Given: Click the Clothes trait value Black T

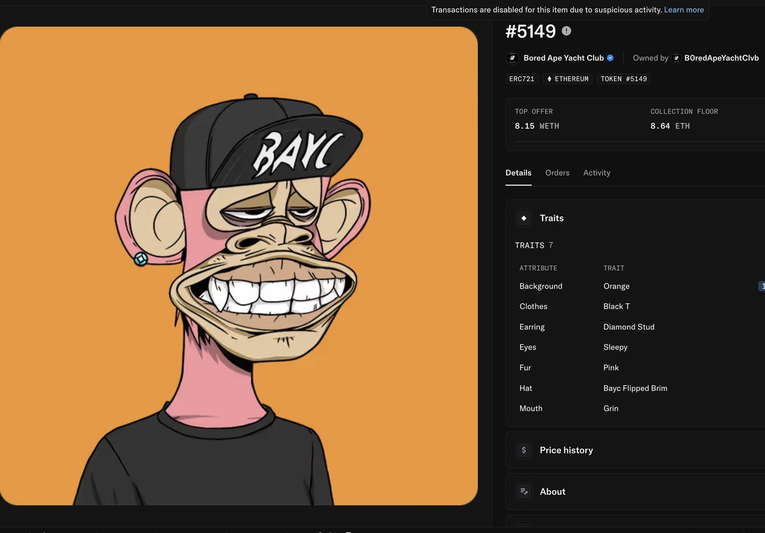Looking at the screenshot, I should tap(616, 307).
